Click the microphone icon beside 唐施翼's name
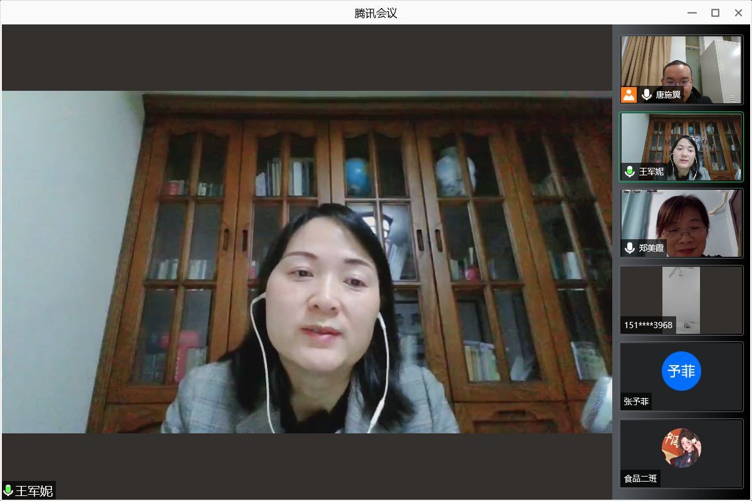This screenshot has height=501, width=752. pos(647,95)
